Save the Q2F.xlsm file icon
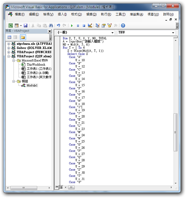 click(25, 26)
